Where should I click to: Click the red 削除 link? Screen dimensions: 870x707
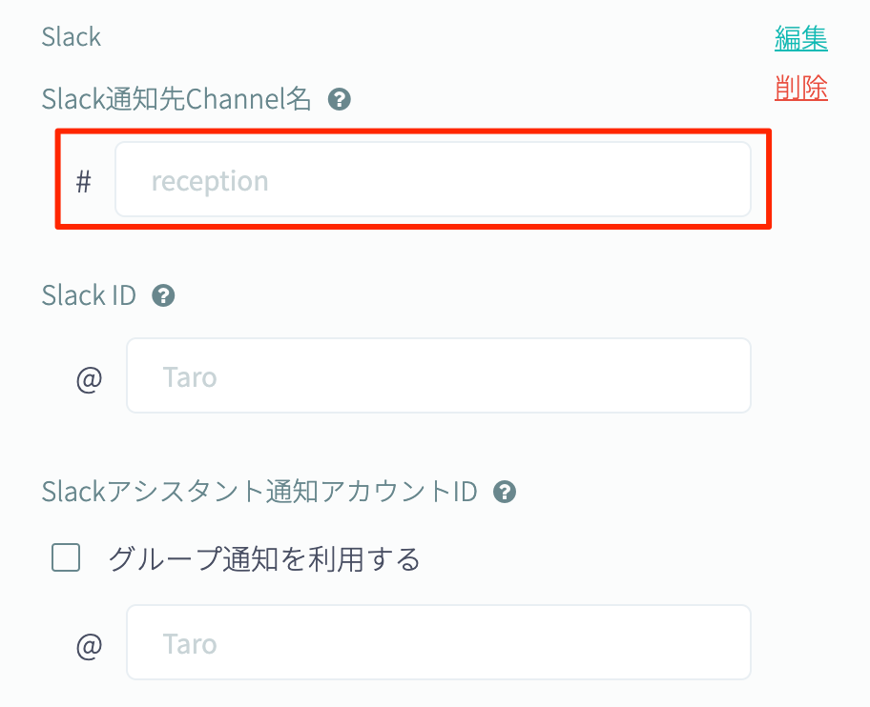[800, 89]
